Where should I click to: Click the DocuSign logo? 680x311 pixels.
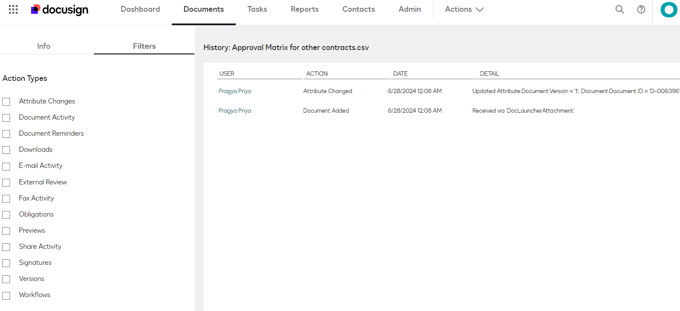59,9
